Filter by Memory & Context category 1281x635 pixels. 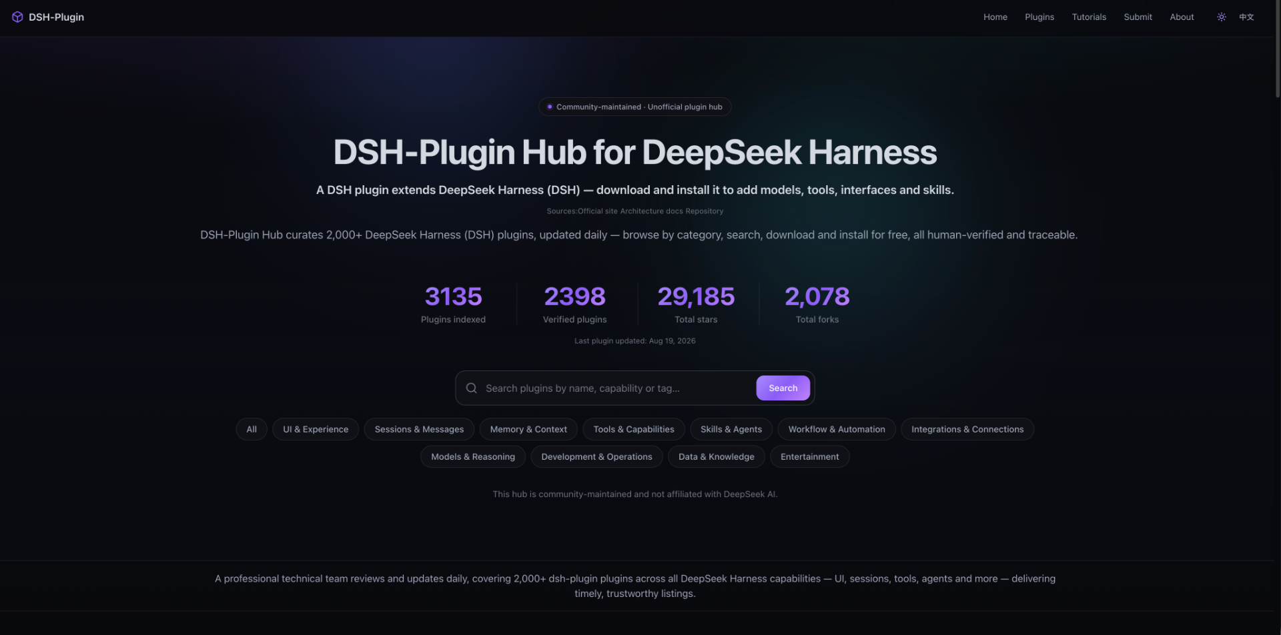[x=528, y=429]
